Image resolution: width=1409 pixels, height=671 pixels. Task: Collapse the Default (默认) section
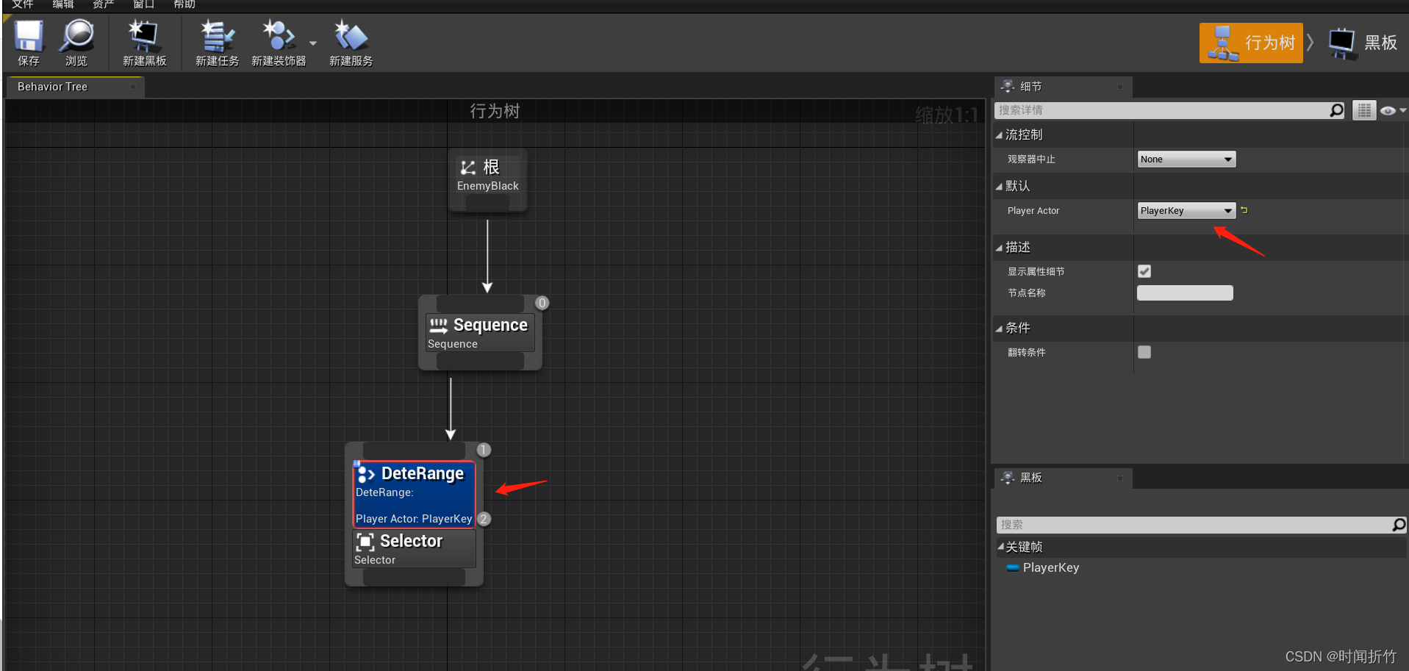(999, 187)
